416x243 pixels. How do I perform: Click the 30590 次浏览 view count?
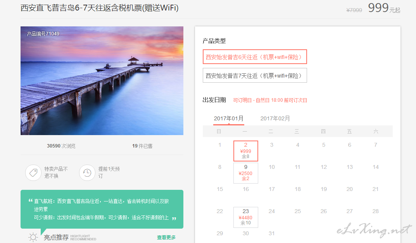(x=61, y=146)
